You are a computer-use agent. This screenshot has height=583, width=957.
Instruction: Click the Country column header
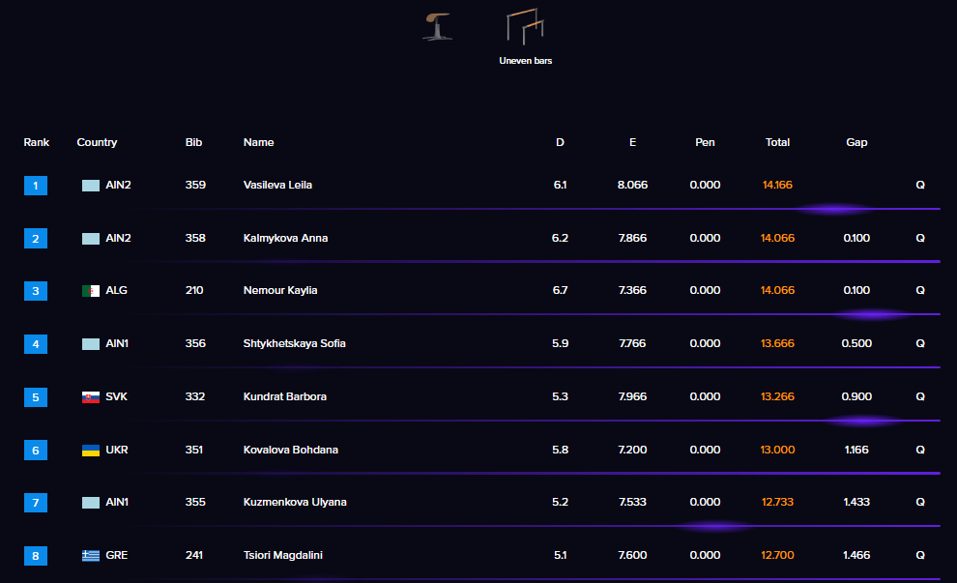click(x=97, y=142)
